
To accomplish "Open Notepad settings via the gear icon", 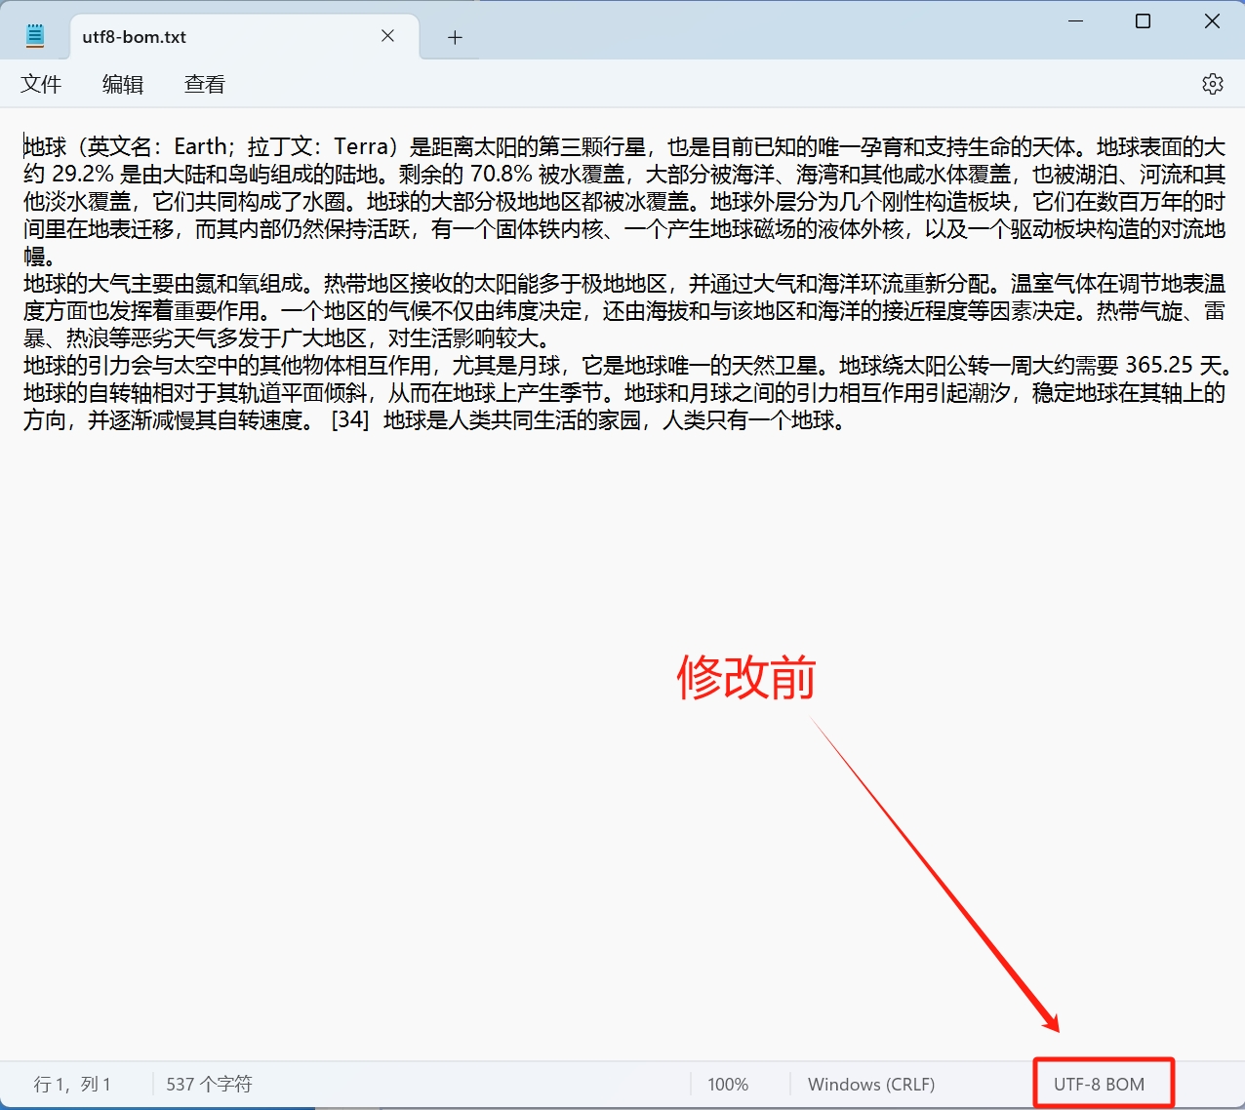I will [x=1212, y=84].
